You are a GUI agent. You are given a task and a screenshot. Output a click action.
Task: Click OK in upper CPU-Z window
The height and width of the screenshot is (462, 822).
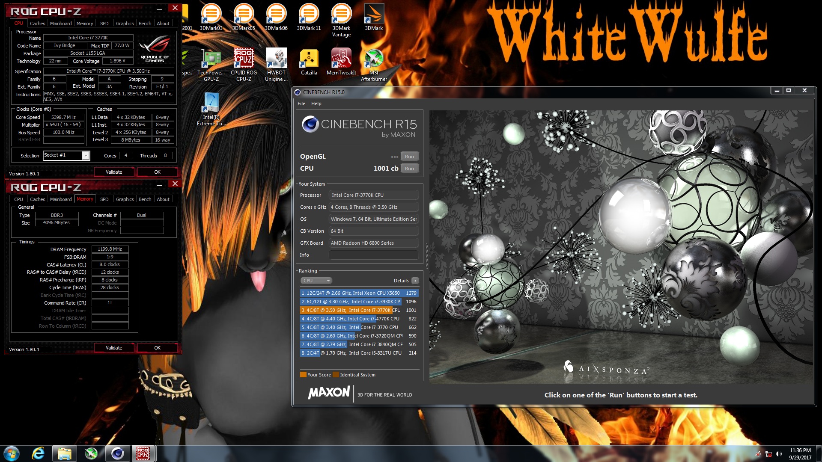157,172
